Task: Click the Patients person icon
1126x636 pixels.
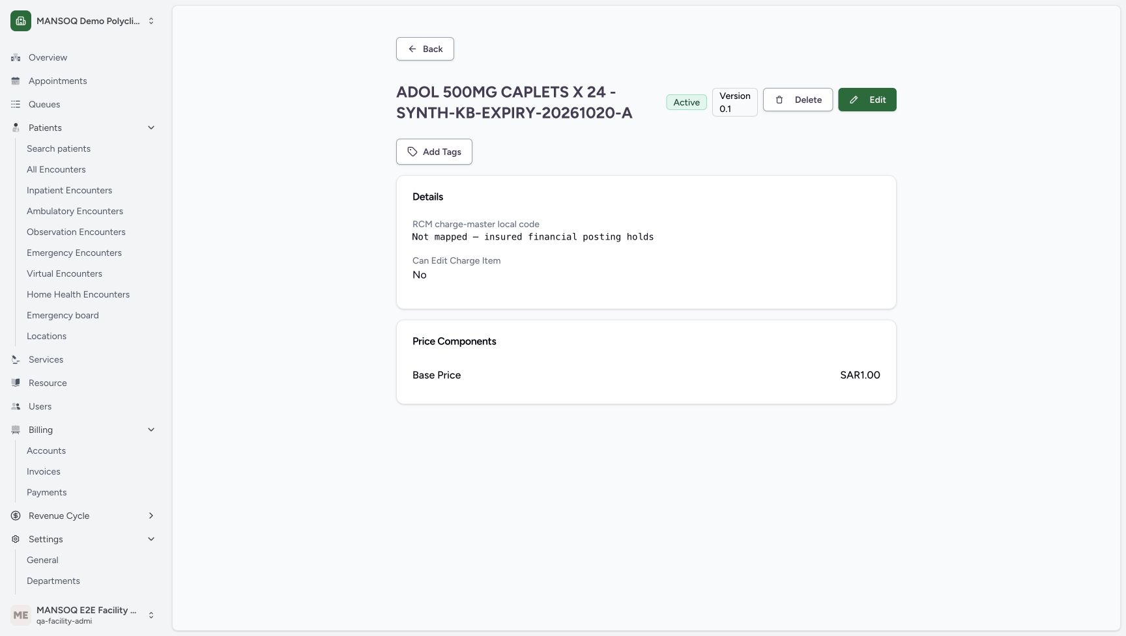Action: pos(16,128)
